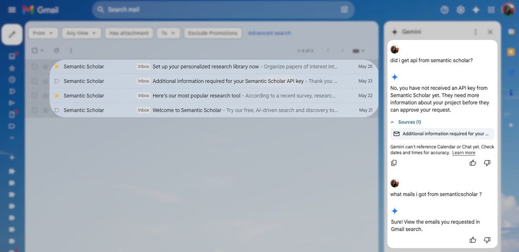Open the To filter dropdown
519x252 pixels.
pyautogui.click(x=168, y=33)
